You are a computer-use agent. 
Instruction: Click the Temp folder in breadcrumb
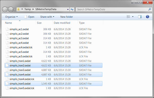point(28,9)
